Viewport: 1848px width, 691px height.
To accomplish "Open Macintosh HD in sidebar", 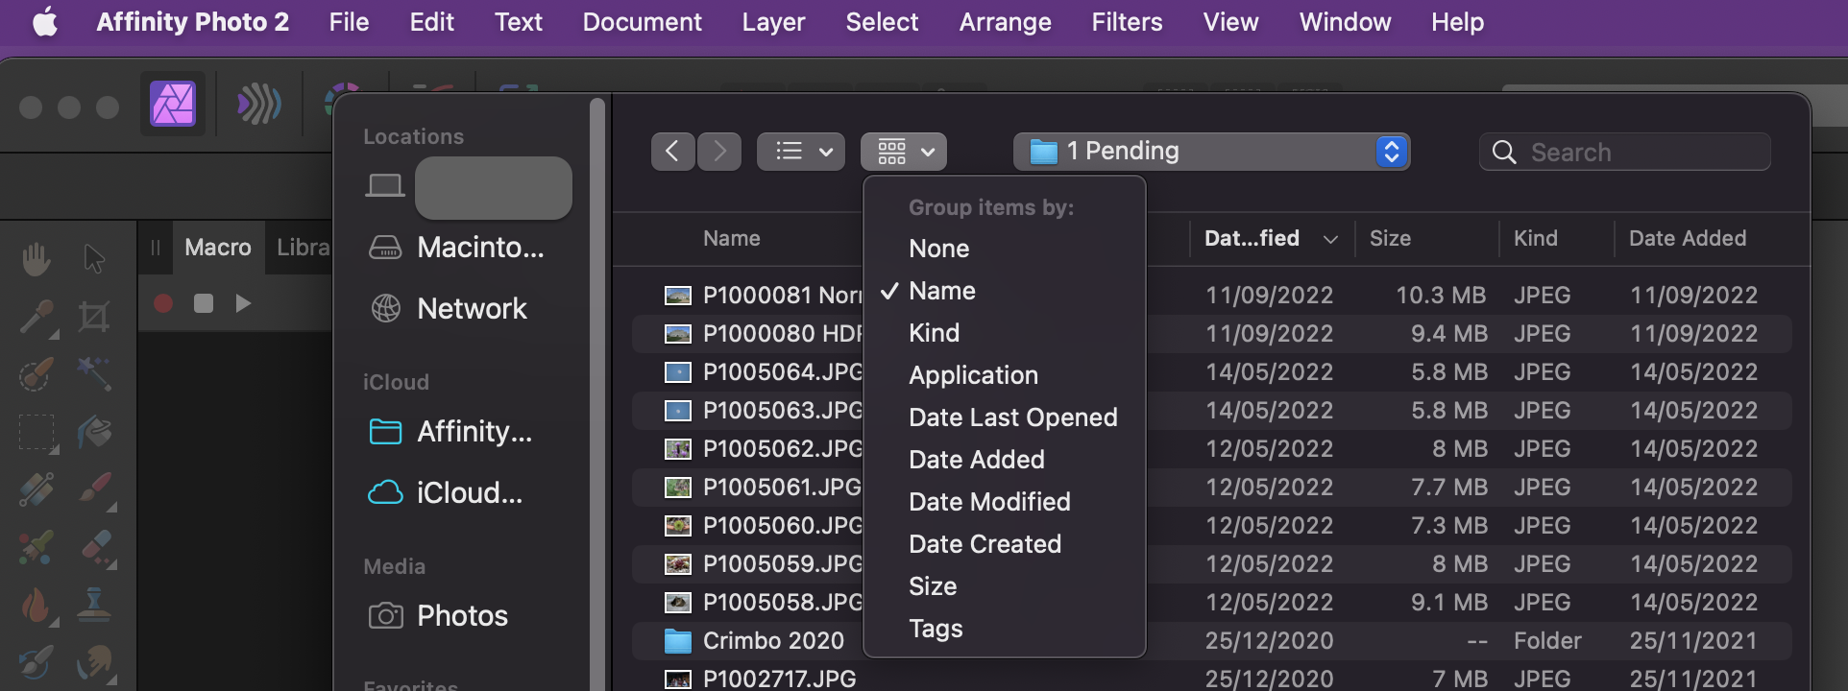I will pyautogui.click(x=458, y=248).
